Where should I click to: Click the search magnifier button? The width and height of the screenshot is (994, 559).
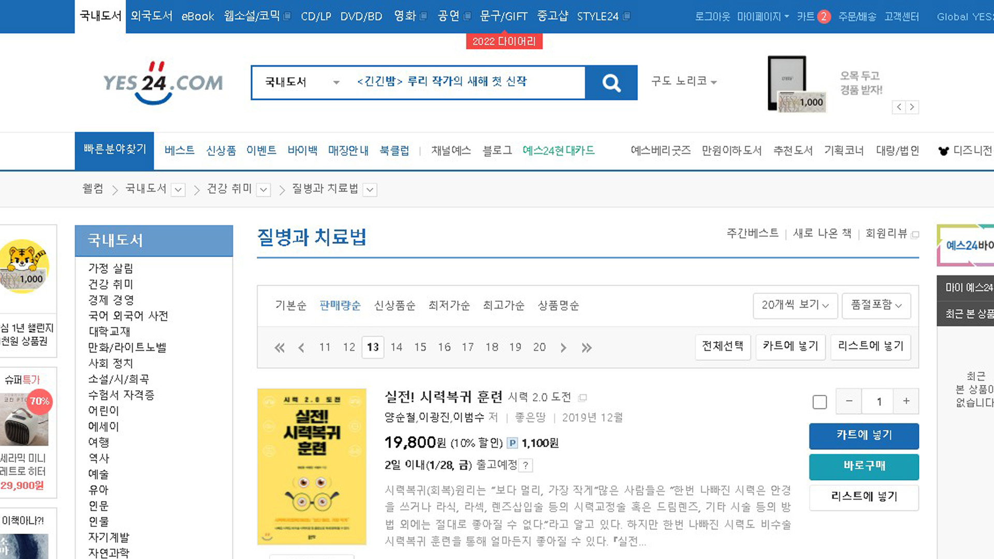611,83
